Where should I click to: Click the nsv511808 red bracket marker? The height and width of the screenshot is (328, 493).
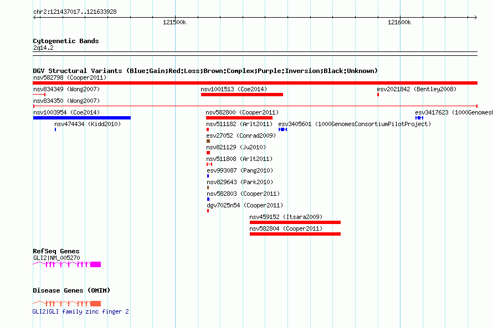209,164
